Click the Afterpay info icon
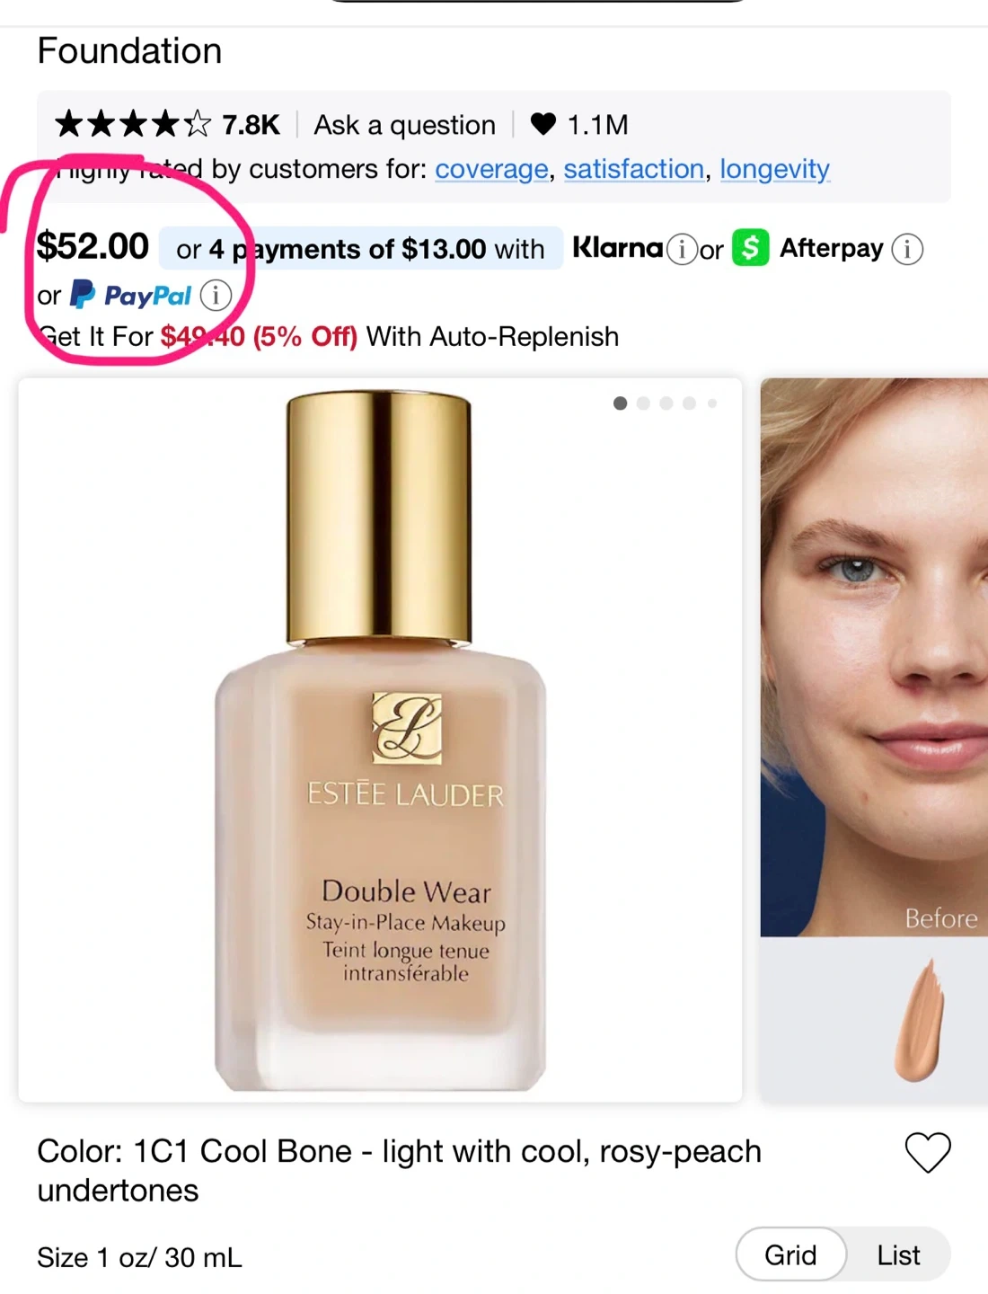988x1294 pixels. (907, 249)
